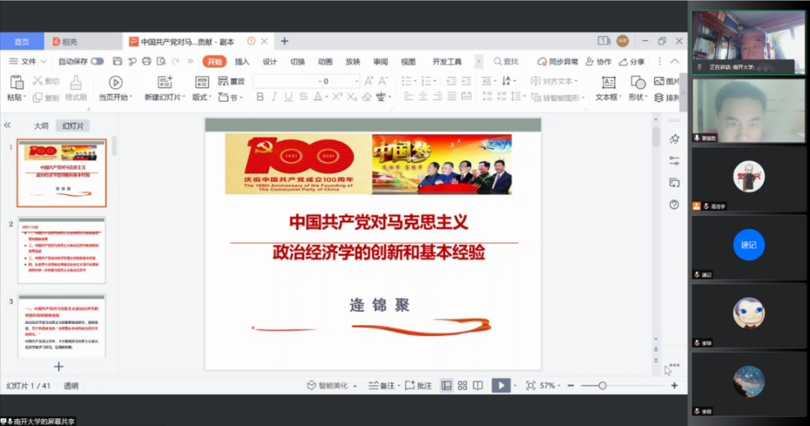The width and height of the screenshot is (810, 426).
Task: Switch to slide sorter grid view
Action: (462, 385)
